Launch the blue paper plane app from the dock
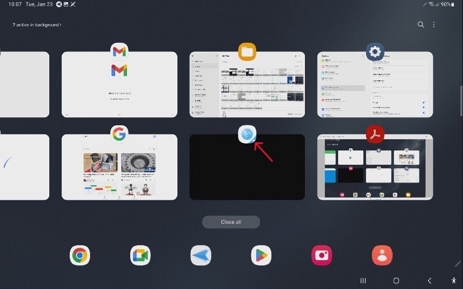This screenshot has width=463, height=289. coord(201,255)
